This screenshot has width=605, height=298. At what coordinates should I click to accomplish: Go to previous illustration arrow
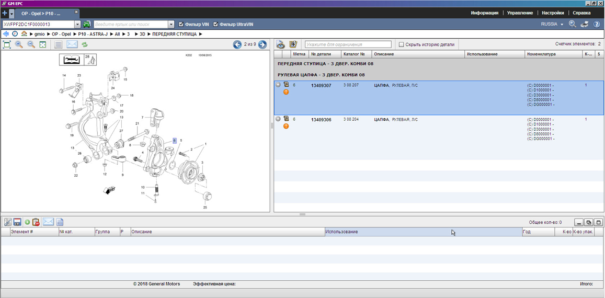pos(237,45)
